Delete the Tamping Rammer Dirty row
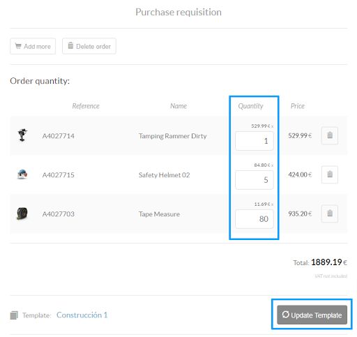The image size is (357, 337). click(x=330, y=135)
